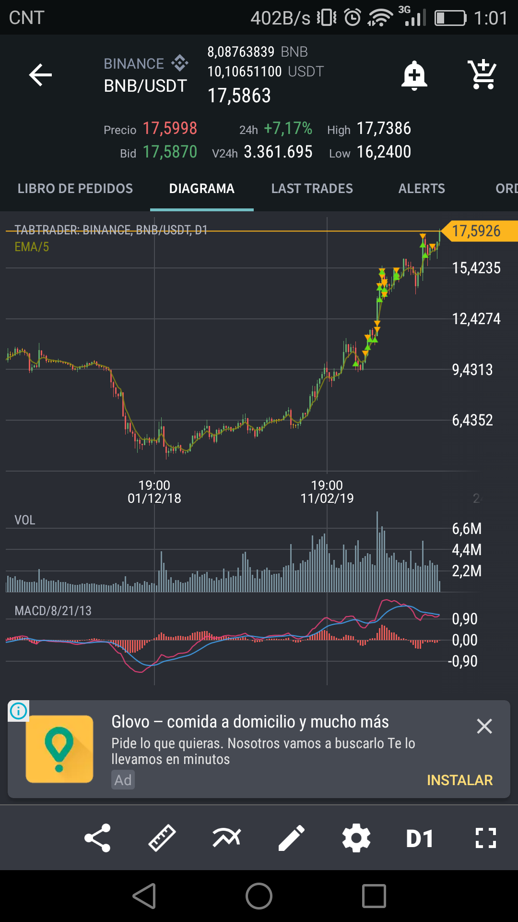Tap the back arrow icon
The image size is (518, 922).
point(40,75)
